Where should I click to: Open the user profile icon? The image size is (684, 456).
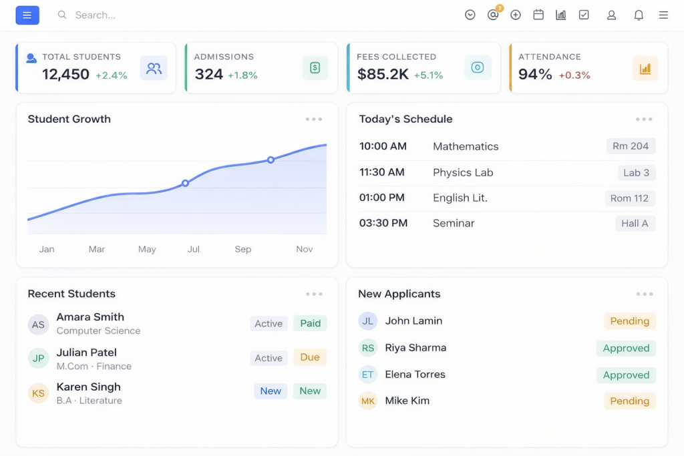click(x=612, y=15)
